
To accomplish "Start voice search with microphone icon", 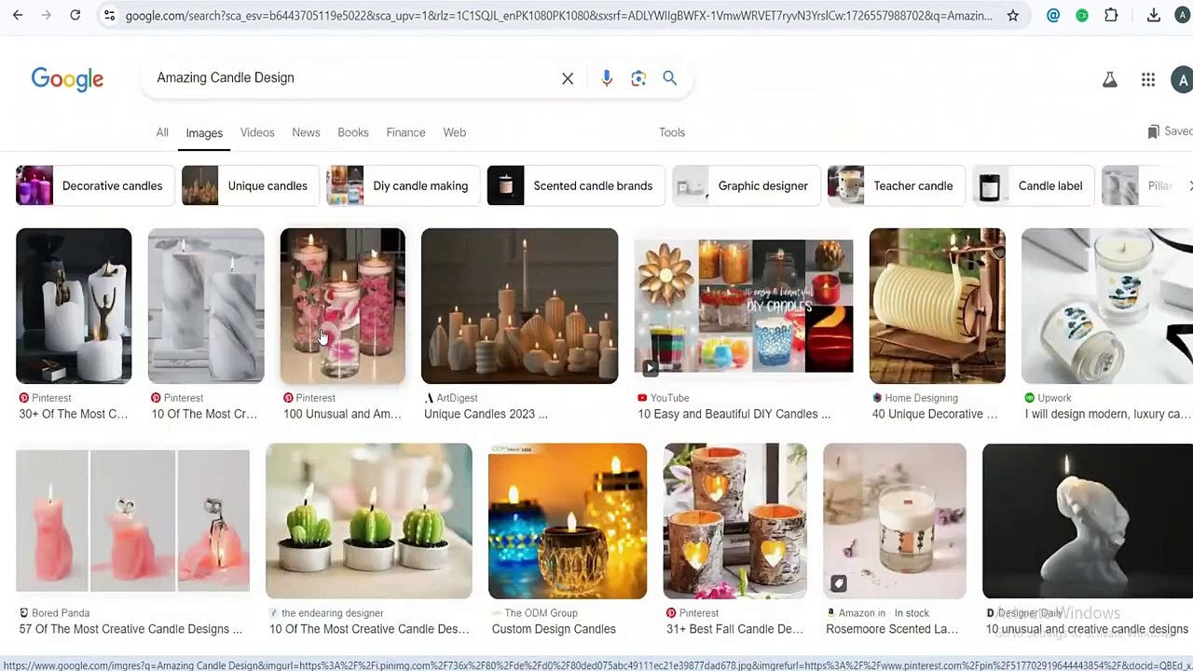I will pos(607,78).
